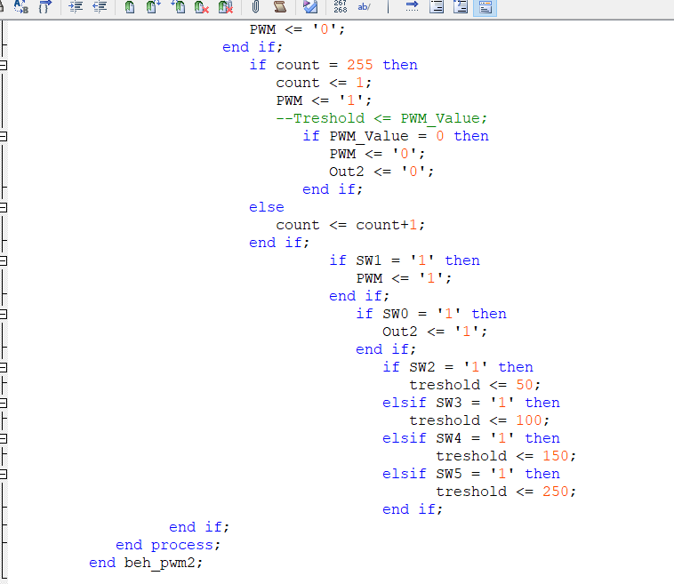The height and width of the screenshot is (584, 674).
Task: Click 'PWM_Value' in the if condition
Action: (369, 136)
